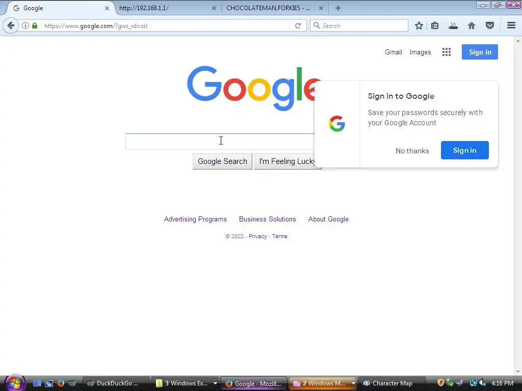Expand the 3 Windows Explorer taskbar group
The image size is (522, 391).
[x=216, y=383]
